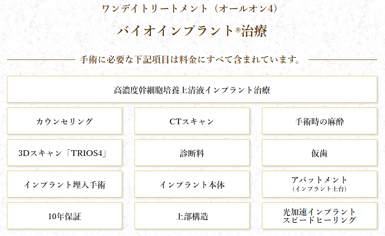Click the ワンデイトリートメント（オールオン4） subtitle

click(x=192, y=9)
